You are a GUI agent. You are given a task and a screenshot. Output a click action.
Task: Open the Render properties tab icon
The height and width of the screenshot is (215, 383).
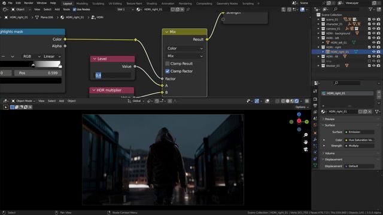(x=315, y=99)
